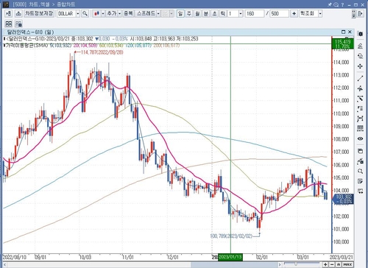Select the 초 second period toggle
The image size is (368, 268).
[214, 13]
